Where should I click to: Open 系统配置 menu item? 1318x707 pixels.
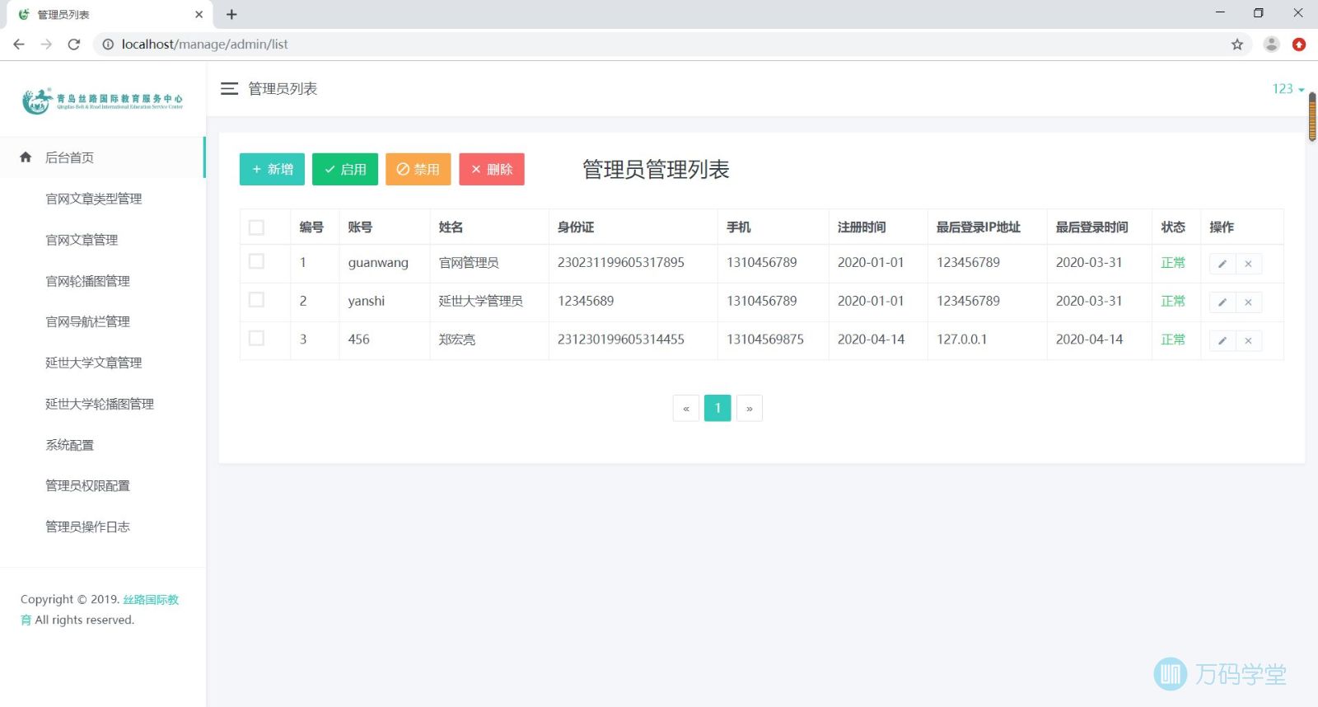pyautogui.click(x=69, y=445)
